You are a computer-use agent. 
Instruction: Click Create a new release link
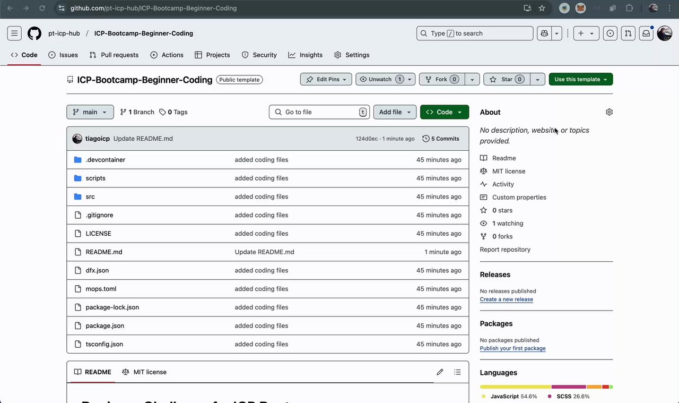(x=507, y=299)
